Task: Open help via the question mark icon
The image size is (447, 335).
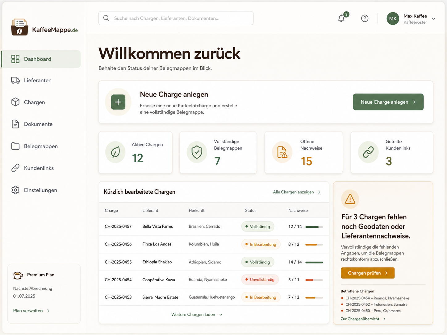Action: (365, 19)
